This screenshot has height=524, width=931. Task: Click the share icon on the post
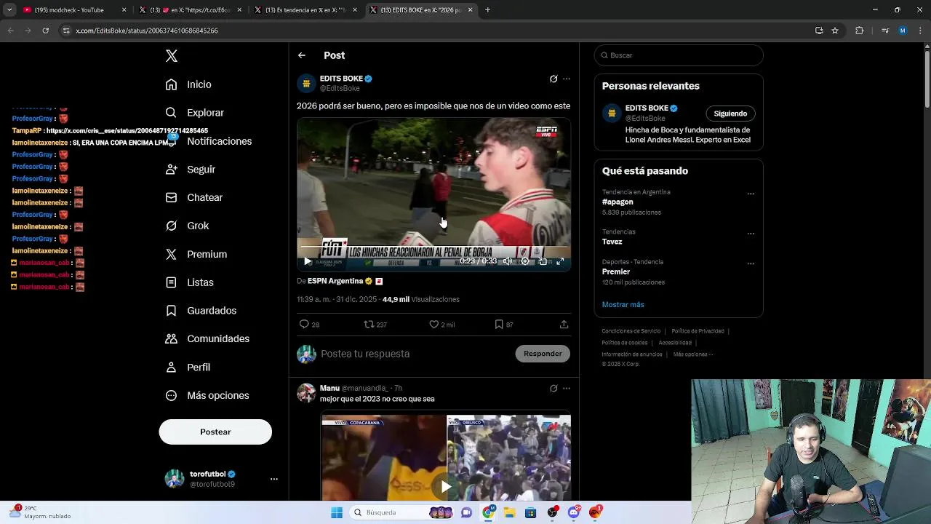(x=564, y=325)
